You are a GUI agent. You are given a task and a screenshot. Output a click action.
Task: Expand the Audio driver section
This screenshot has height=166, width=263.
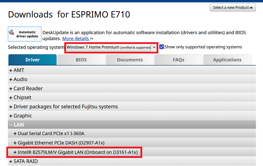(x=132, y=79)
